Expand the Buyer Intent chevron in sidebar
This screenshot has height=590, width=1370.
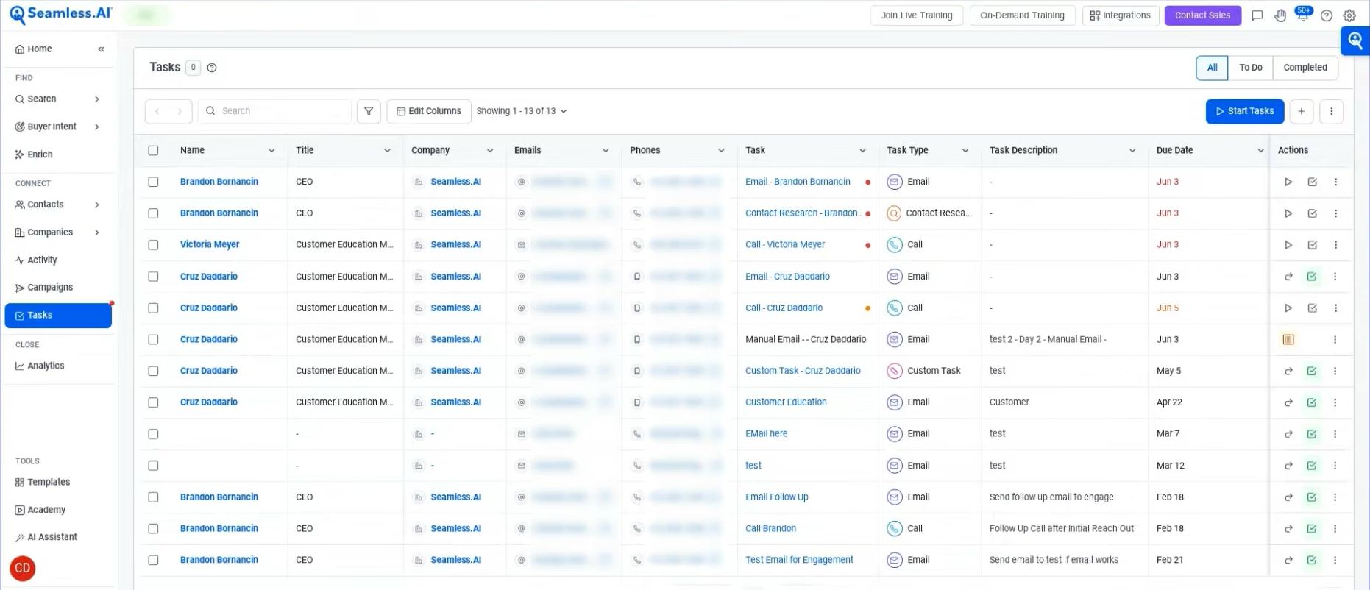97,127
